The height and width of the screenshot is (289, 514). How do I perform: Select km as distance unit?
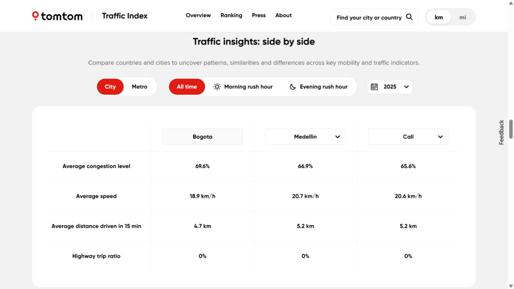(439, 17)
